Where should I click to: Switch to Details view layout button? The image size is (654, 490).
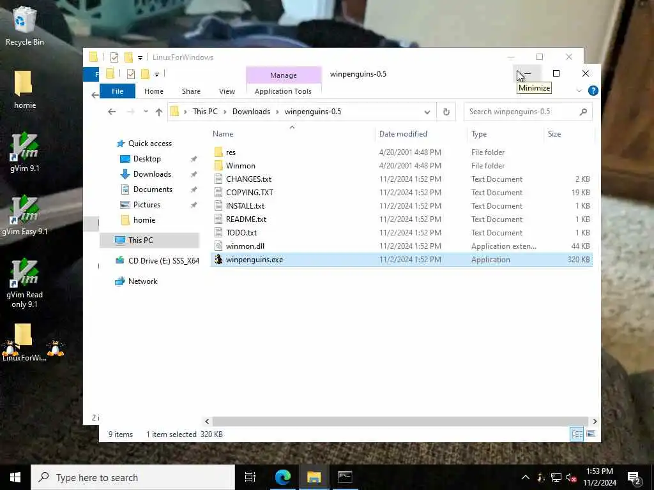[577, 434]
